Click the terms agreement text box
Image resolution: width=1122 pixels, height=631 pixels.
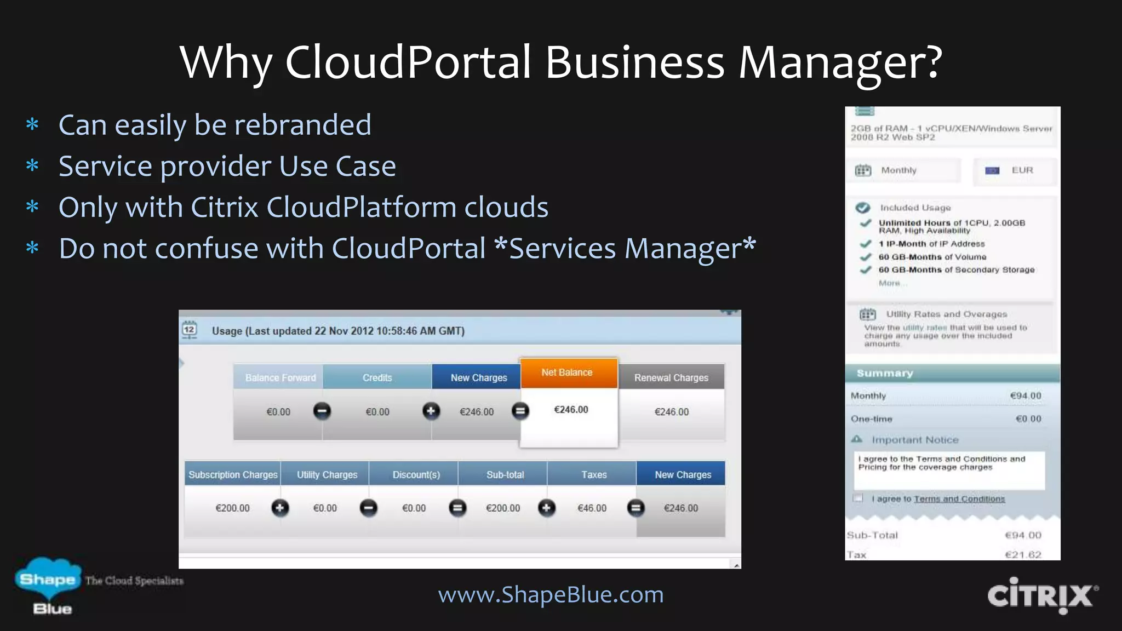[x=949, y=470]
